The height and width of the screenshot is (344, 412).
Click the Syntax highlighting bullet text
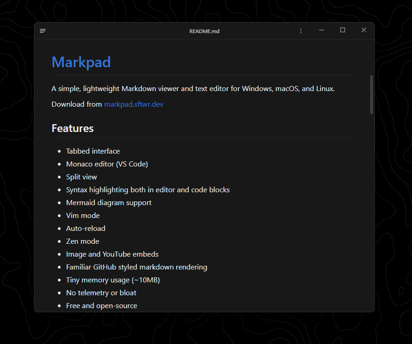pos(148,189)
